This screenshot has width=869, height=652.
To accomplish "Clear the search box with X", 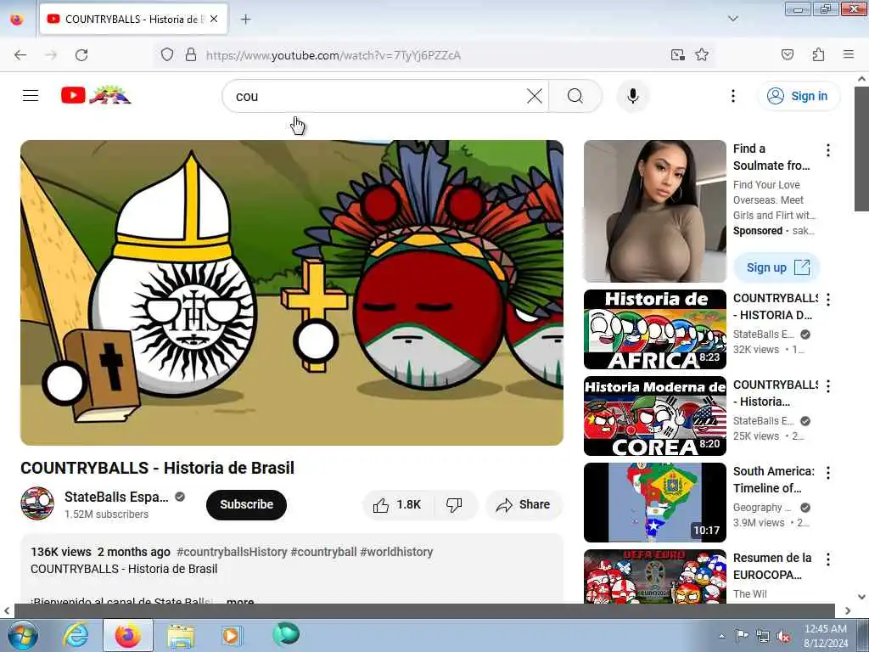I will [x=535, y=96].
